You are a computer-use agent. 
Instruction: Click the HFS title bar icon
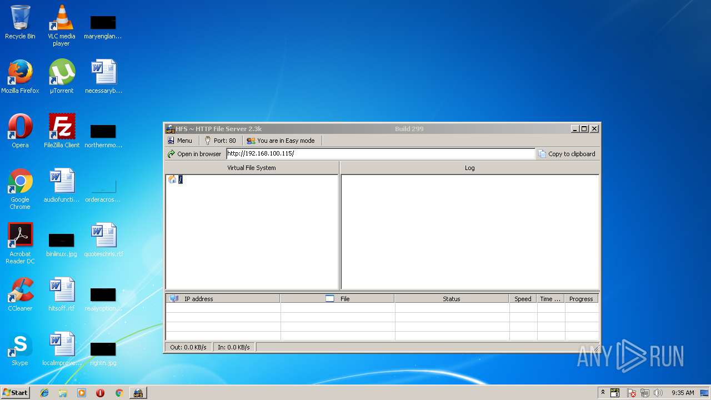[170, 129]
